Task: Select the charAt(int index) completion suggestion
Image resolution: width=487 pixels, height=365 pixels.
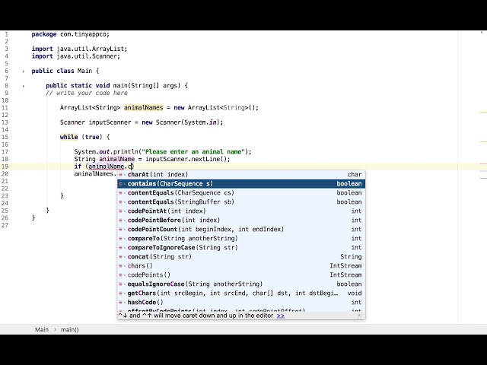Action: [241, 174]
